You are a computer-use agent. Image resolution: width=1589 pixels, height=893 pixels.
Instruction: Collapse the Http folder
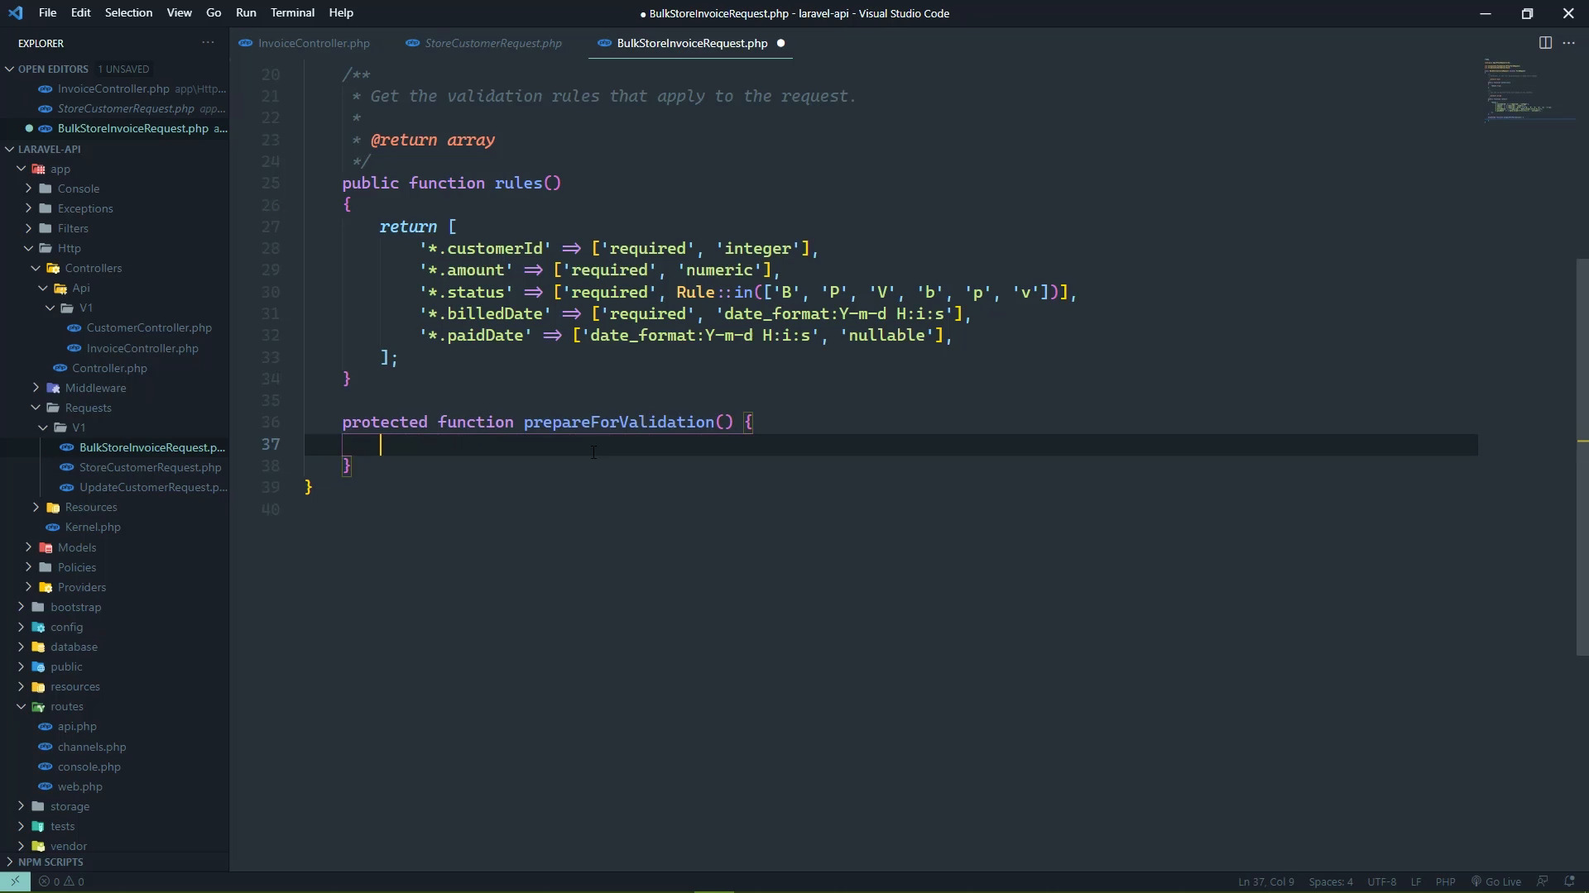pos(28,248)
